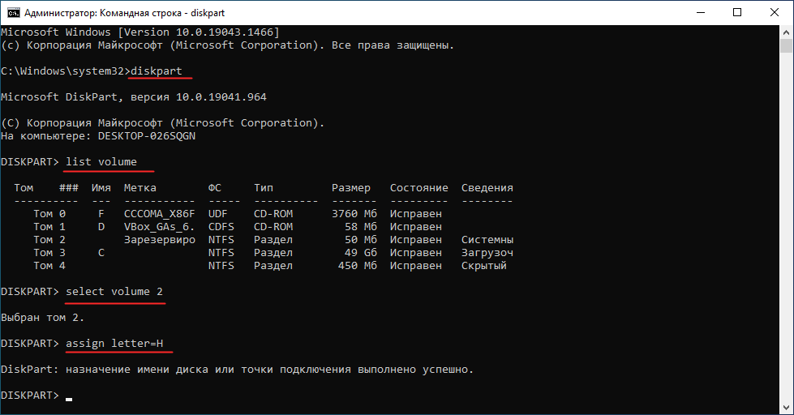Click drive letter 'C' in Том 3 row
The height and width of the screenshot is (415, 794).
click(101, 253)
